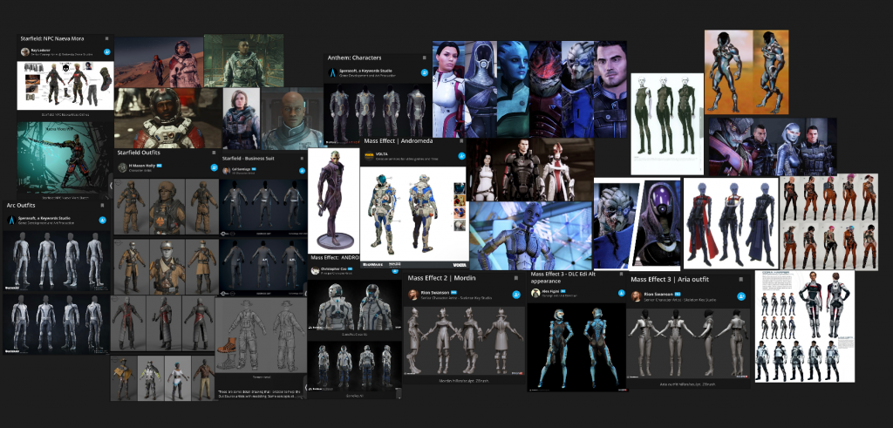The image size is (893, 428).
Task: Bookmark the Mass Effect 3 | Aria outfit card
Action: tap(741, 280)
